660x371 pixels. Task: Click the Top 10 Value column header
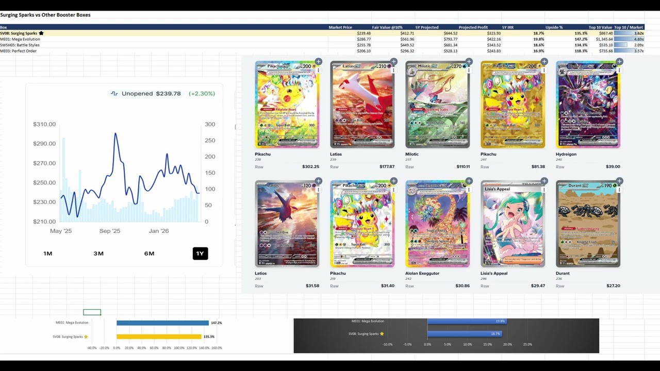(x=601, y=27)
